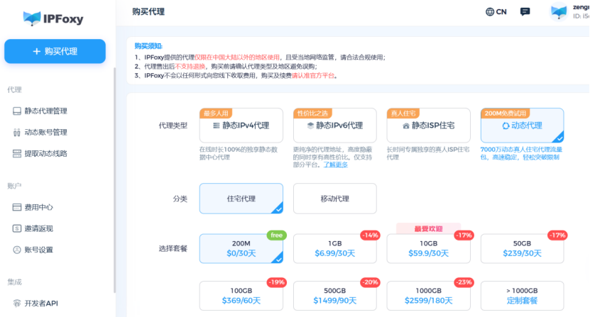Click the IPFoxy logo icon
The height and width of the screenshot is (317, 590).
pos(33,18)
